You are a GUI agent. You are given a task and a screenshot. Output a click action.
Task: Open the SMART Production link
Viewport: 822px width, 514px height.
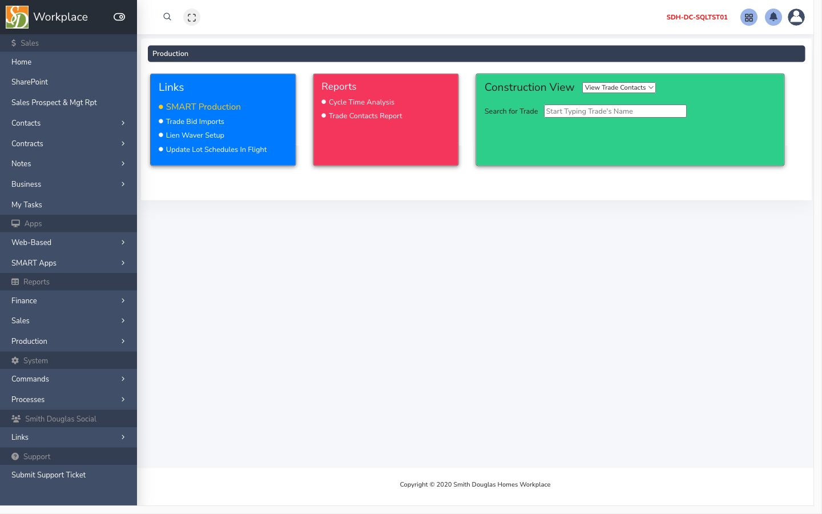(203, 107)
